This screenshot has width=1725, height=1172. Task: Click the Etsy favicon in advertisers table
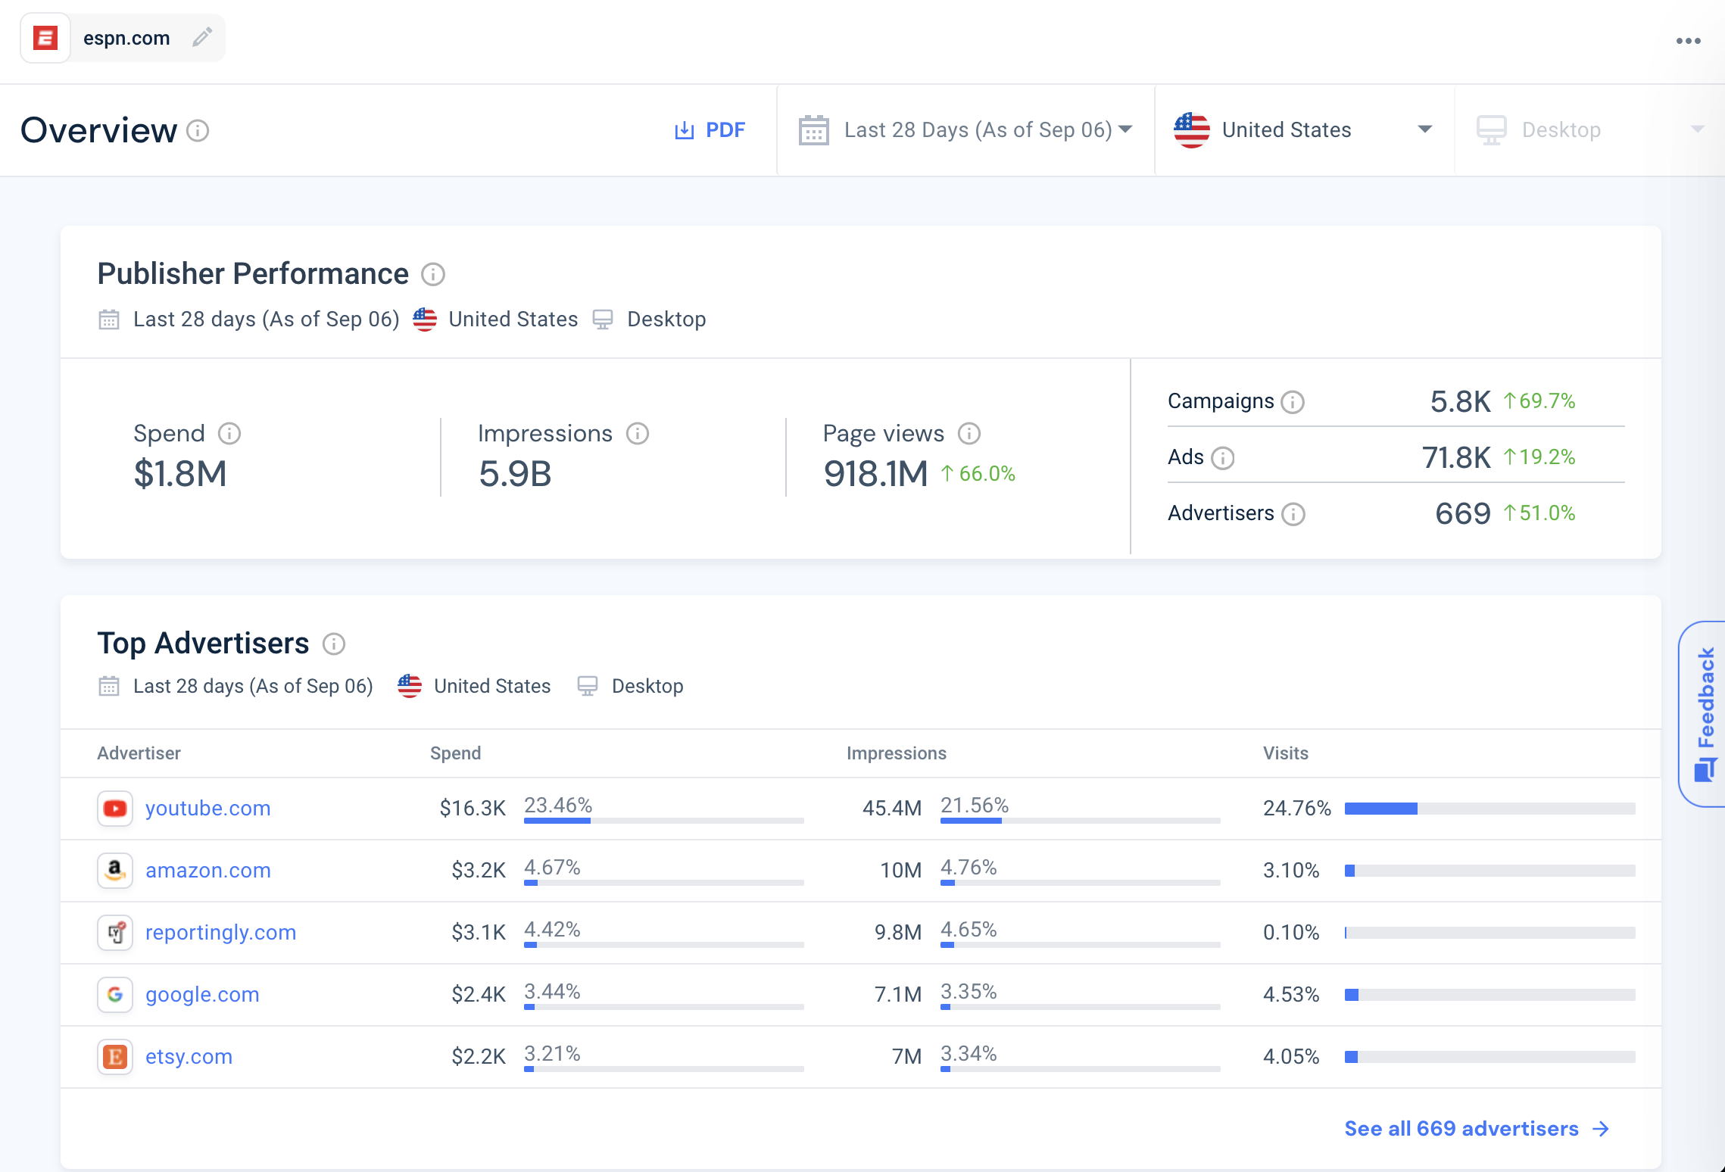point(115,1057)
